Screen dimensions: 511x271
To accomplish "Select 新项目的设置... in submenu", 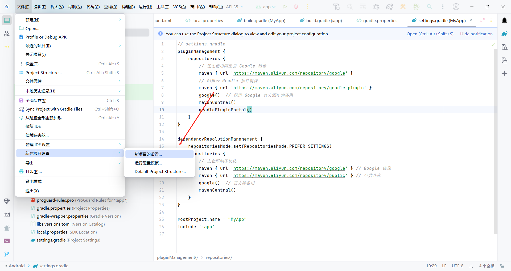I will tap(159, 154).
